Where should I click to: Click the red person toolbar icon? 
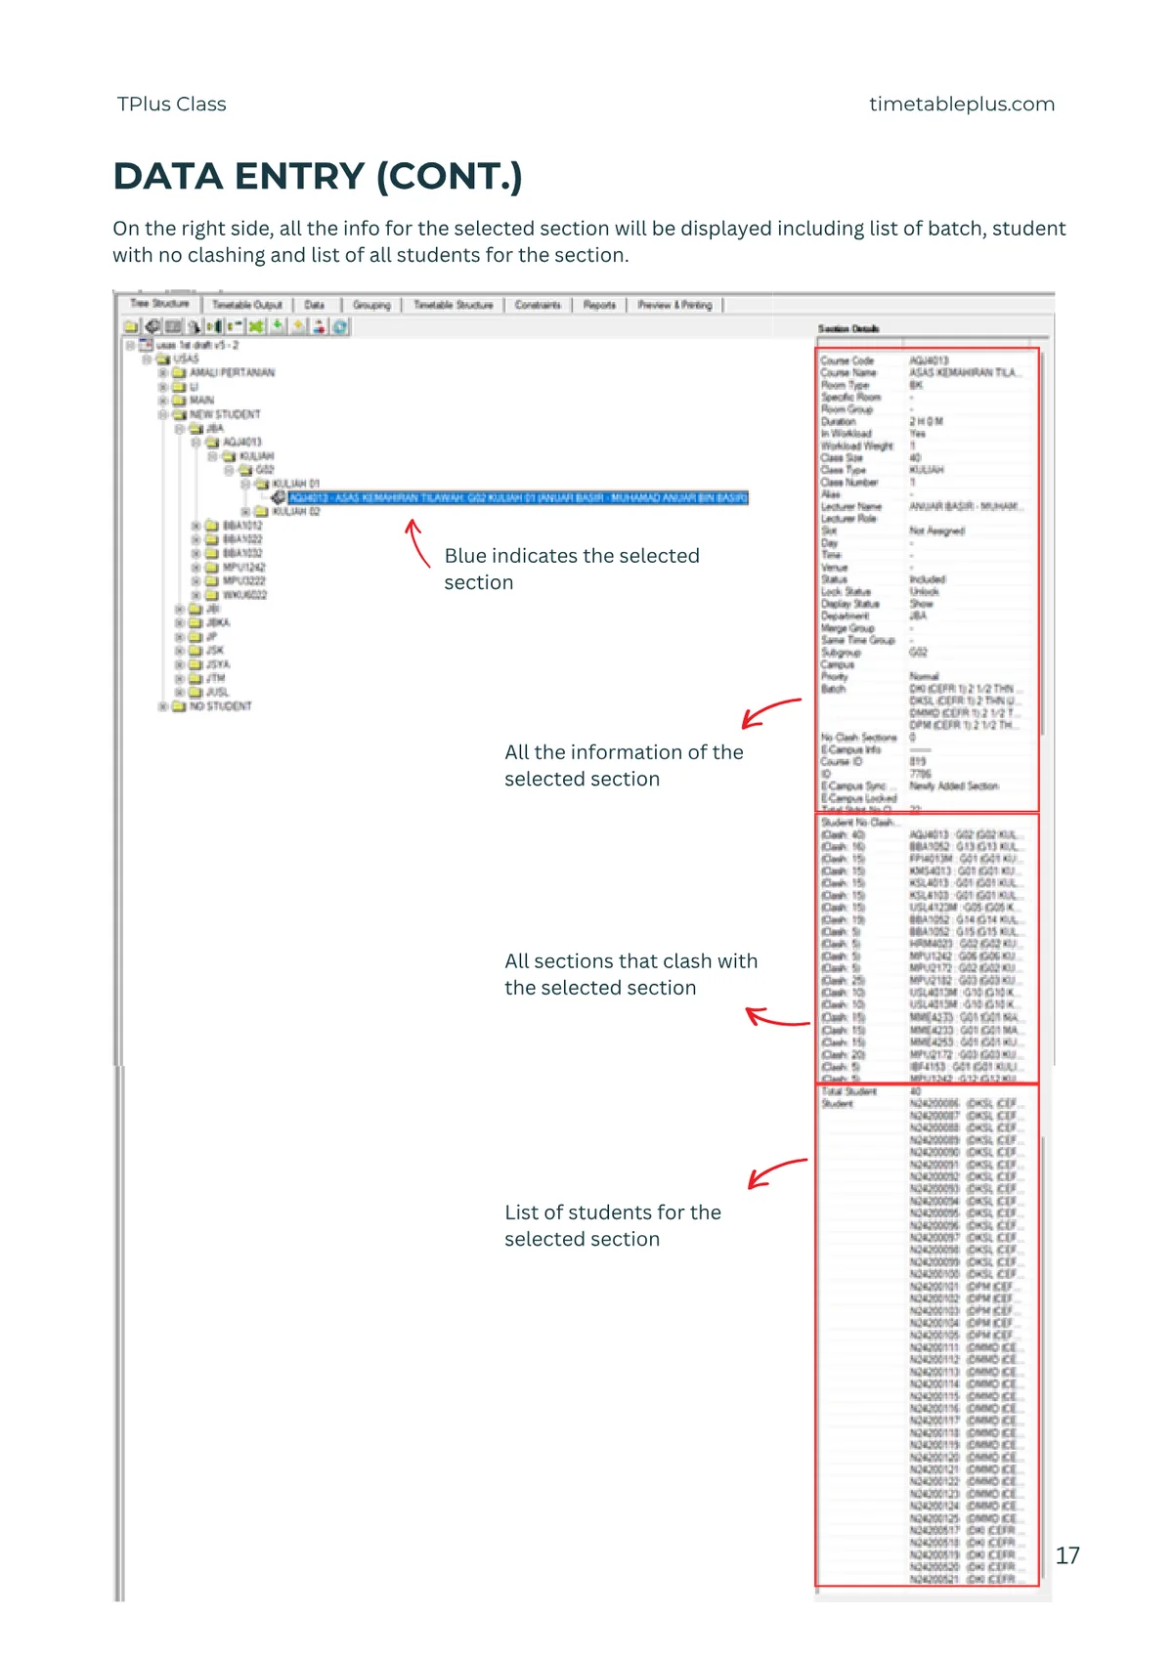tap(319, 326)
